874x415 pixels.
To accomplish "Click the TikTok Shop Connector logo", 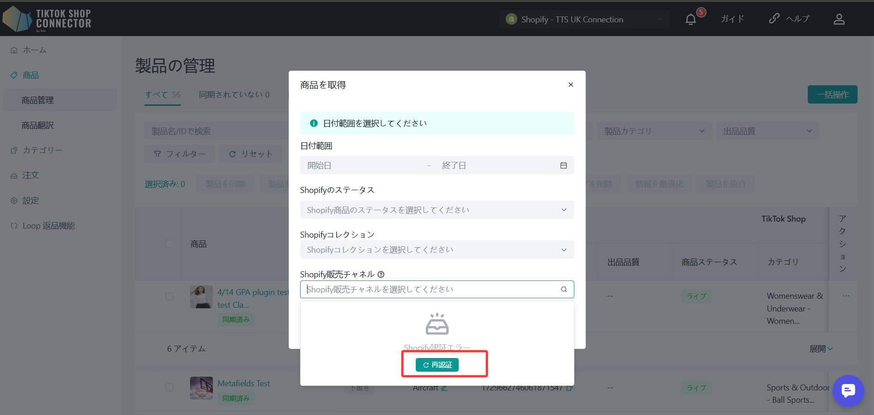I will 47,19.
